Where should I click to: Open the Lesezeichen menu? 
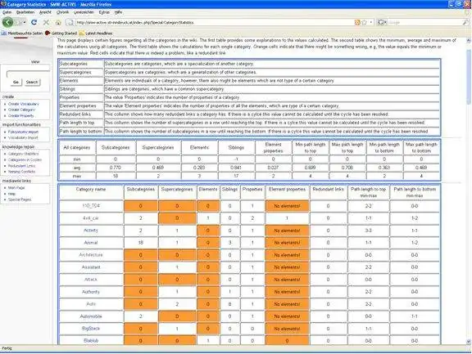[84, 12]
